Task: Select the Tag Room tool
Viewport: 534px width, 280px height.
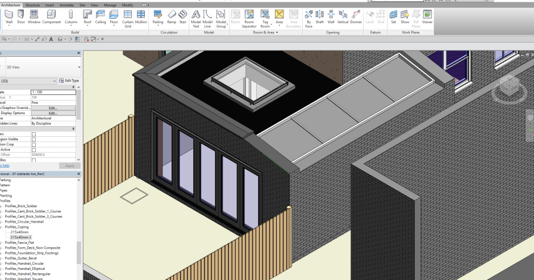Action: click(265, 19)
